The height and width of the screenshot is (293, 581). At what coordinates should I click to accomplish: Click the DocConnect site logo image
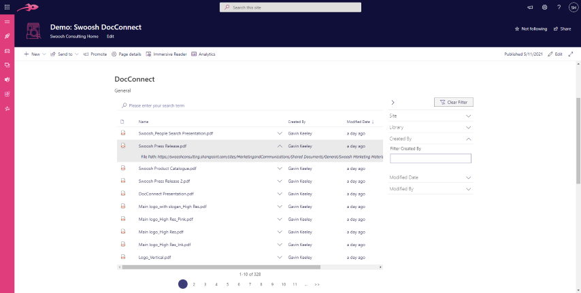(x=33, y=31)
